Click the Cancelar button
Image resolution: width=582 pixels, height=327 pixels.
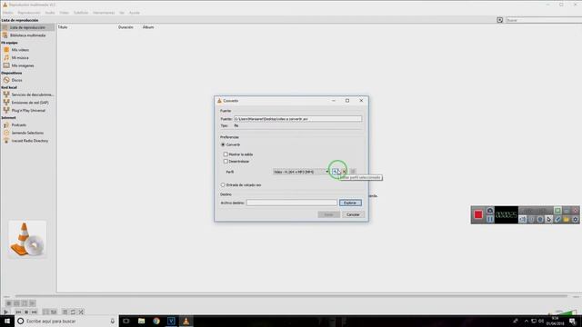click(353, 214)
